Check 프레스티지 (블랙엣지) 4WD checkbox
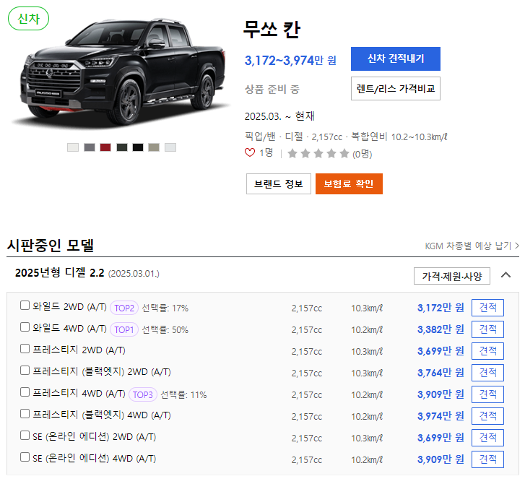Image resolution: width=525 pixels, height=484 pixels. [25, 414]
